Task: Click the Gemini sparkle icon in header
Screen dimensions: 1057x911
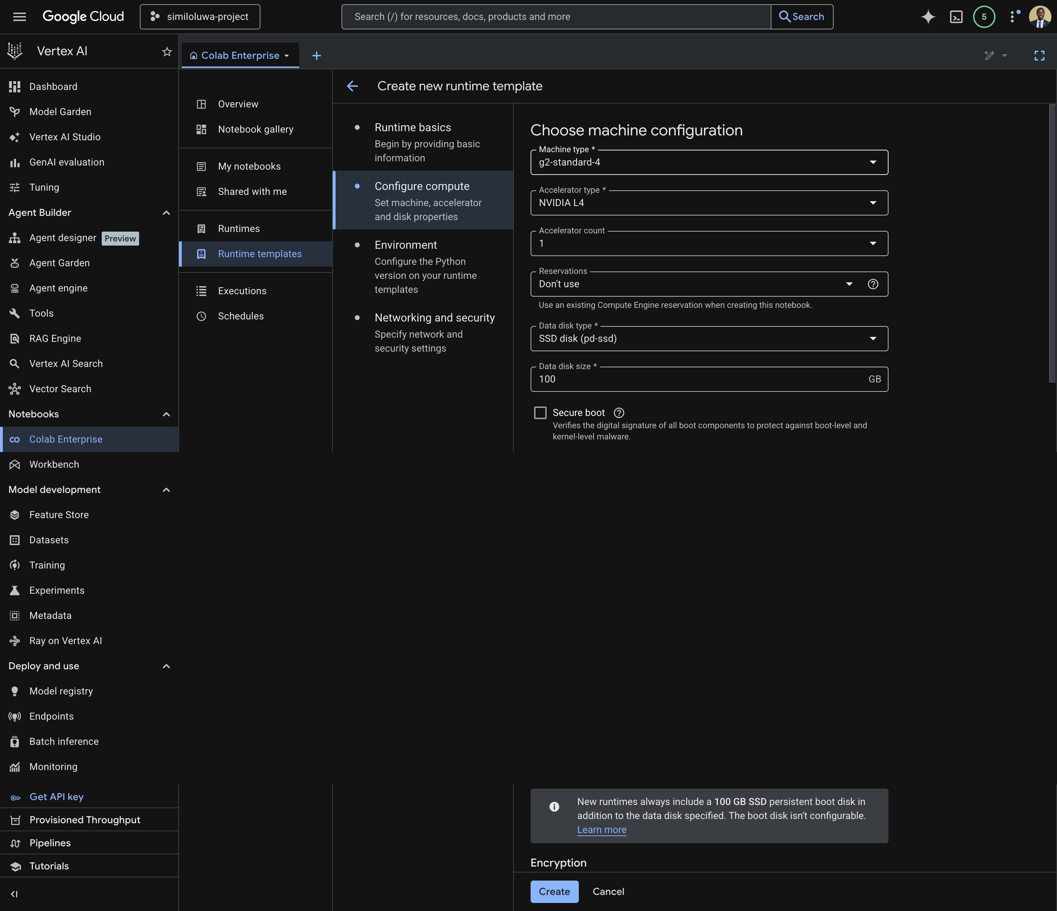Action: point(928,16)
